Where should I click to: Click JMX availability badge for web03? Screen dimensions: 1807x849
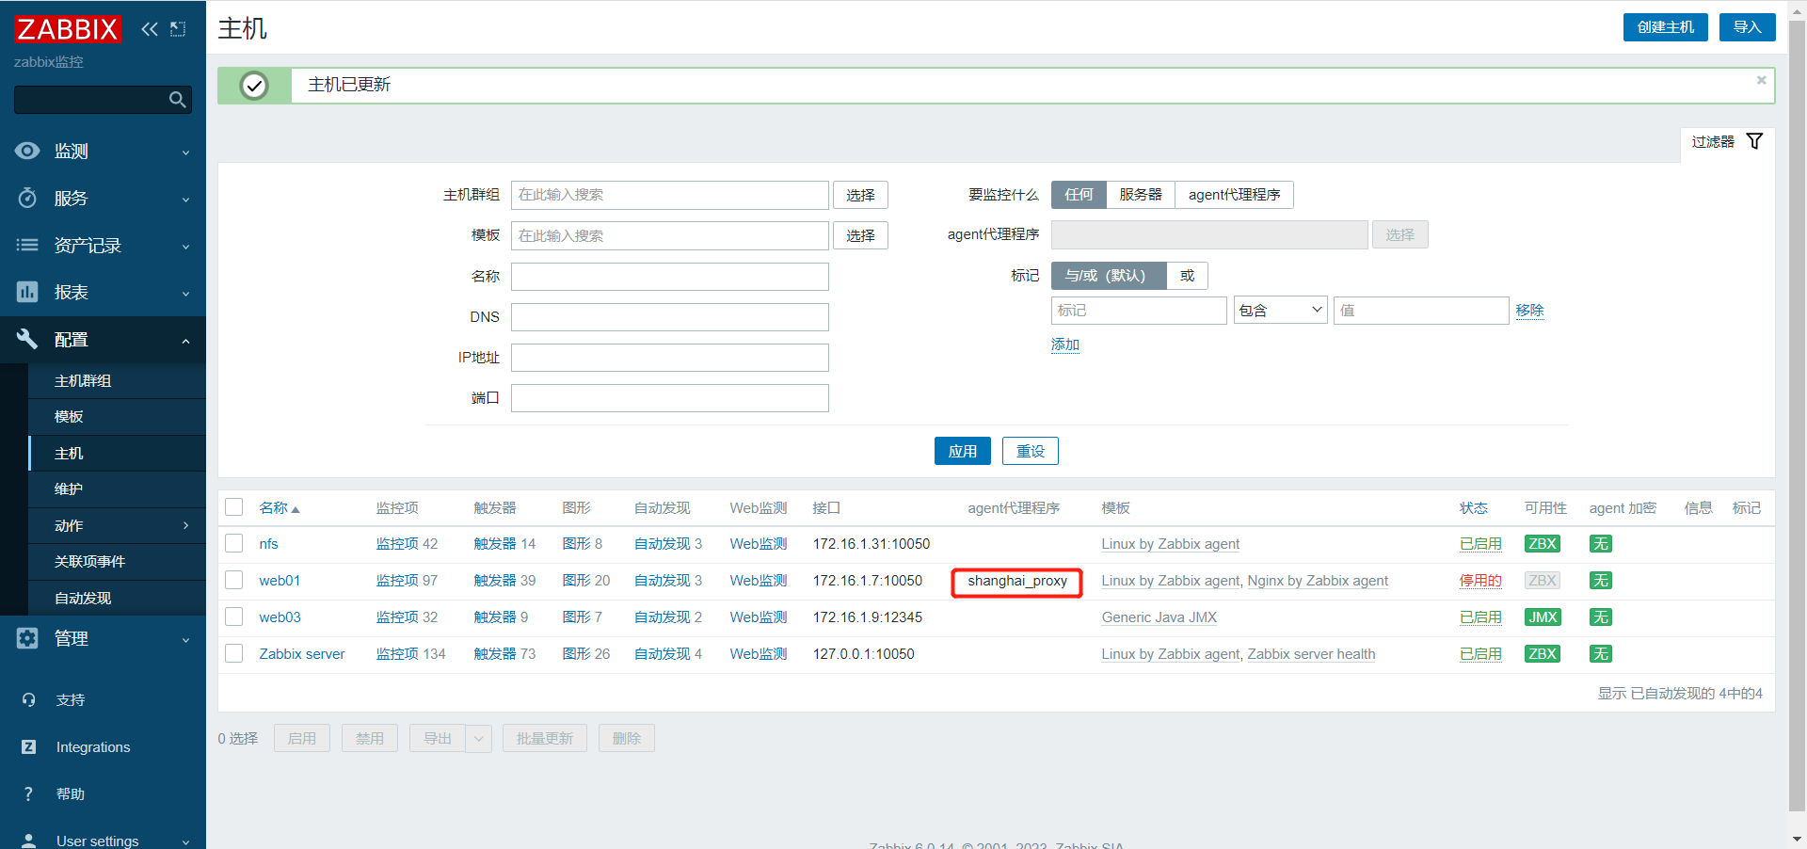(x=1542, y=617)
